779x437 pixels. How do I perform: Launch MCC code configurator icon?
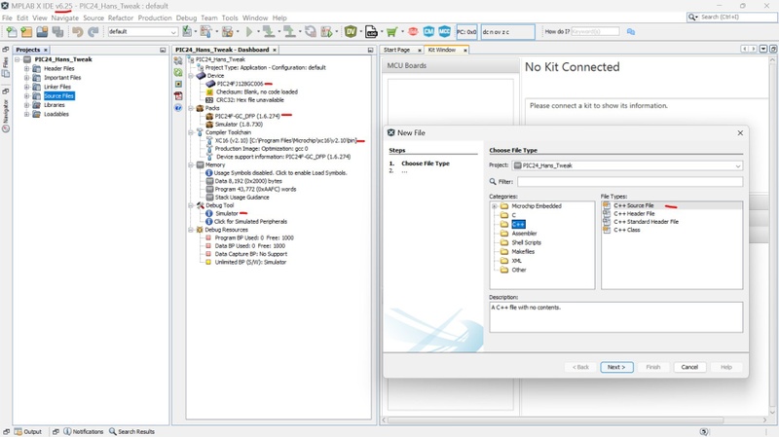445,32
